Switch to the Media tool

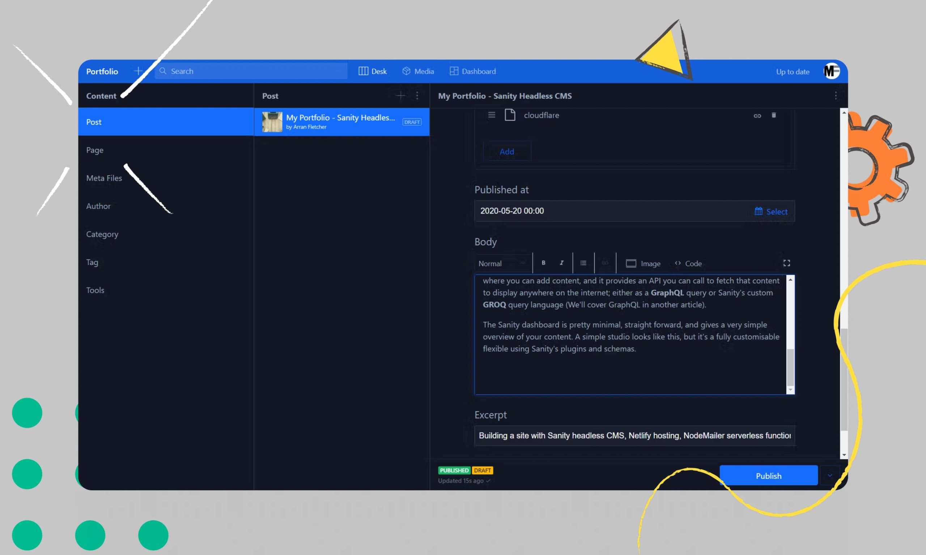(418, 71)
